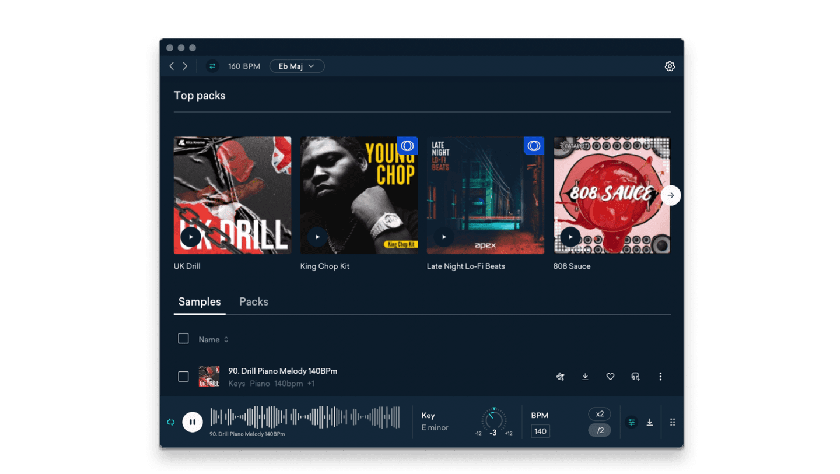Find similar sounds for Drill Piano Melody
The image size is (840, 474).
point(560,377)
